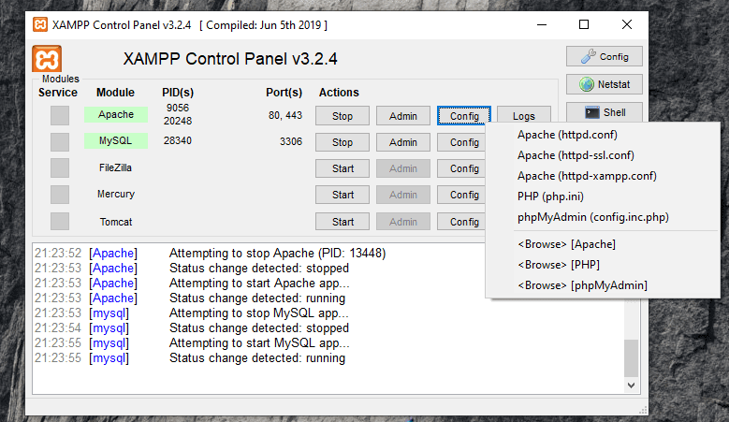Viewport: 729px width, 422px height.
Task: Click the MySQL module name label
Action: 116,140
